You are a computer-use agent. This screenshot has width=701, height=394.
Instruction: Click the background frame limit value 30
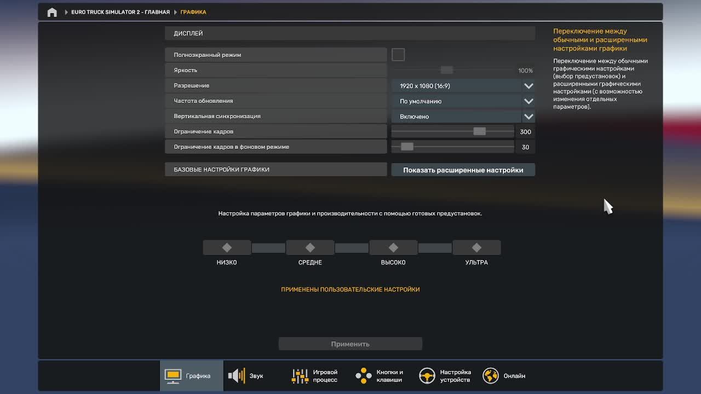click(x=526, y=147)
